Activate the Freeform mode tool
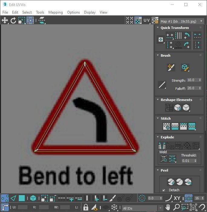The height and width of the screenshot is (212, 207). point(30,21)
